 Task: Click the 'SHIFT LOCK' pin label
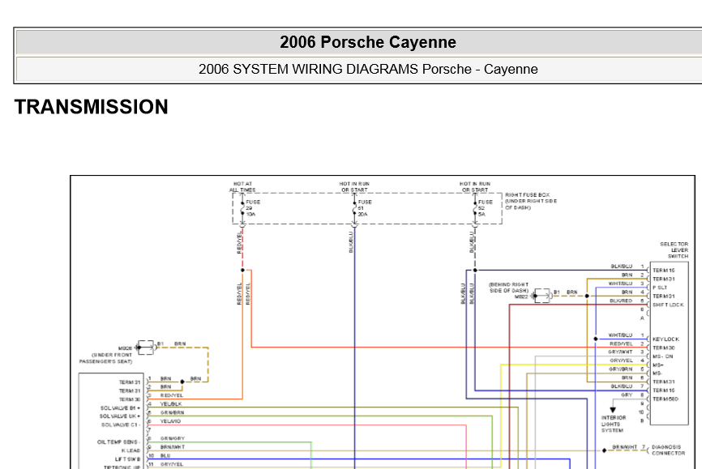667,305
